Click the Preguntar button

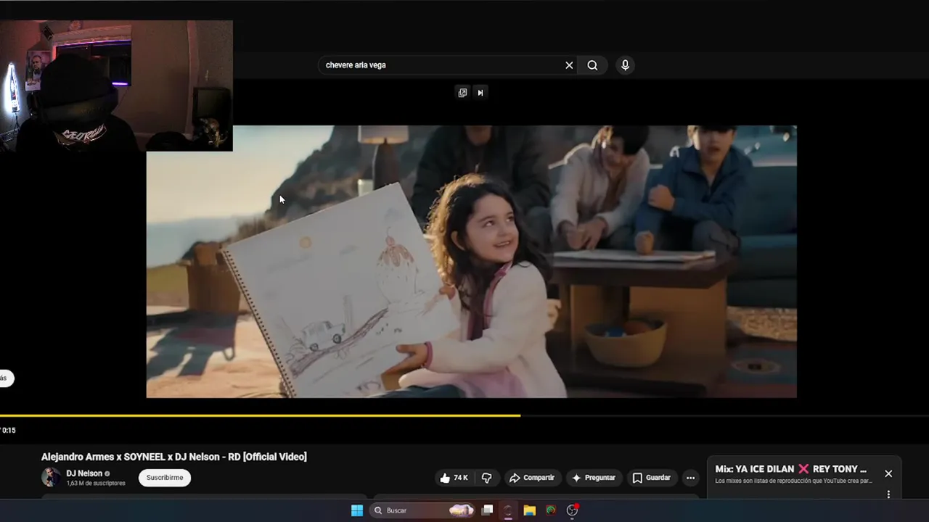[x=593, y=478]
